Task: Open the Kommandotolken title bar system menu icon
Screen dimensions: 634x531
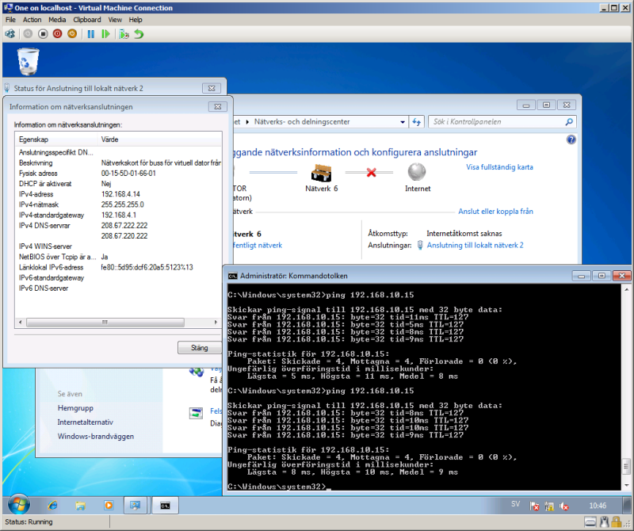Action: click(x=232, y=276)
